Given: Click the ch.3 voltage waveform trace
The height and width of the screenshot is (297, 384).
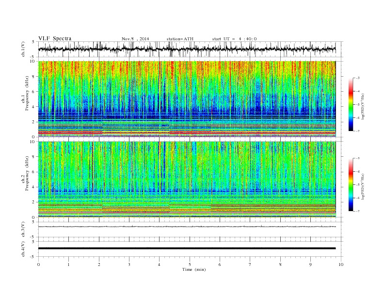Looking at the screenshot, I should (187, 227).
